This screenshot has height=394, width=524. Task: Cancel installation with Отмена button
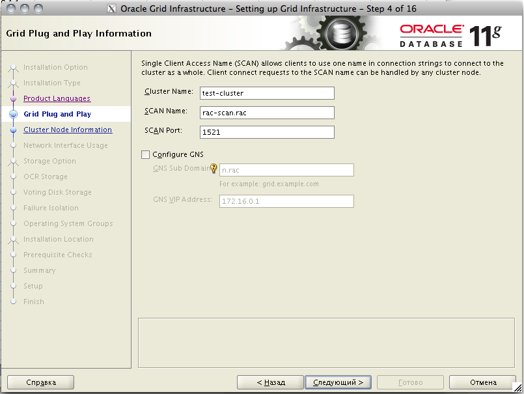[483, 382]
